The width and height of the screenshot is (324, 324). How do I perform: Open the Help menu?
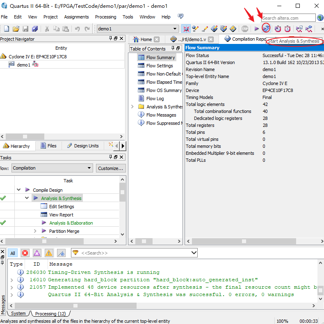[166, 17]
